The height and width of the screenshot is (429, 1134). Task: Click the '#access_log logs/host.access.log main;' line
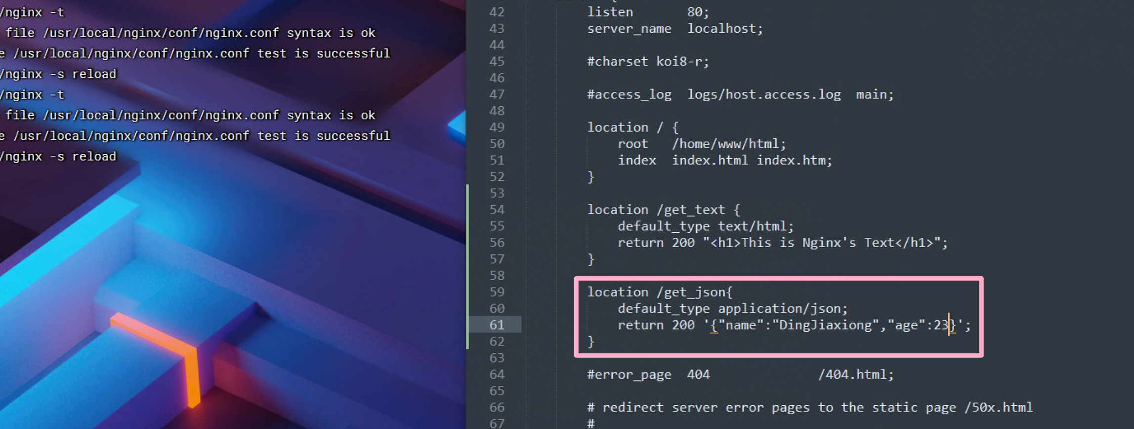740,94
